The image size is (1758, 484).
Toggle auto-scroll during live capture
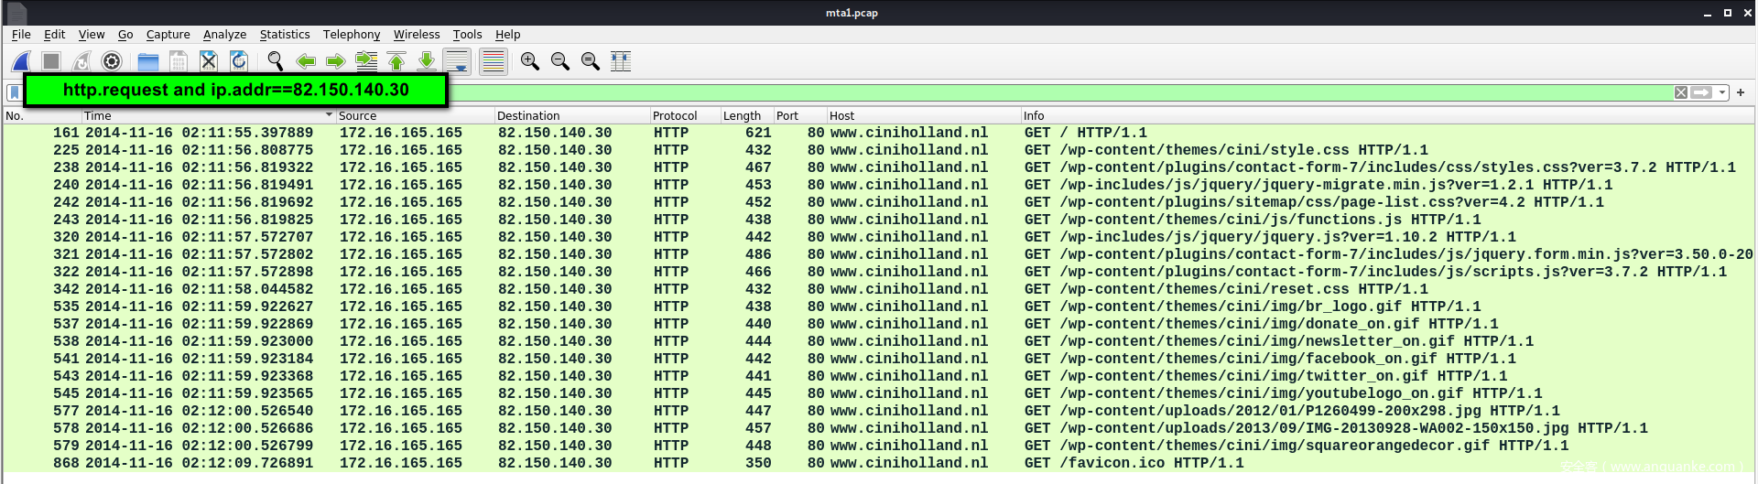coord(457,61)
